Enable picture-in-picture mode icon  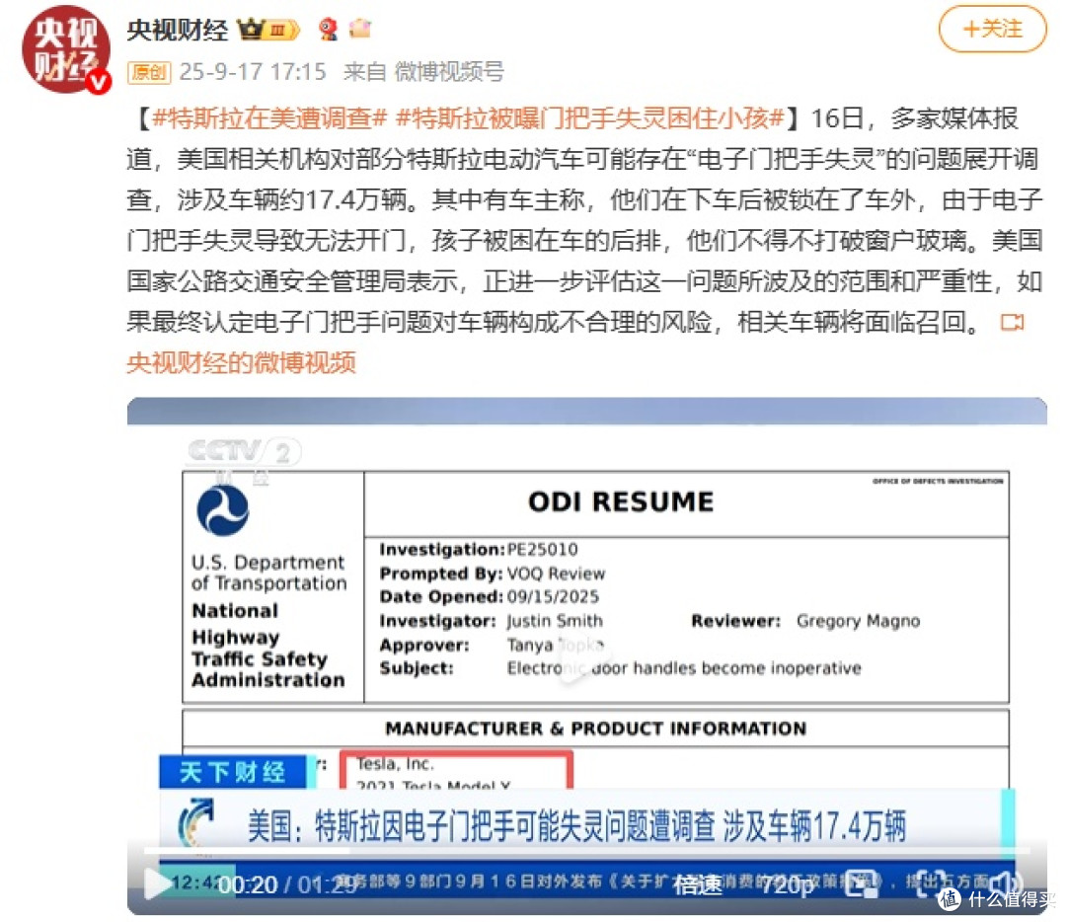[862, 884]
